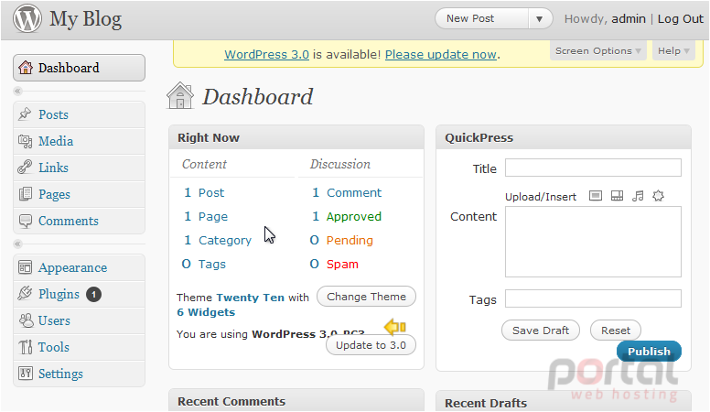Collapse menu using the upper sidebar separator arrow
The width and height of the screenshot is (710, 412).
click(17, 92)
